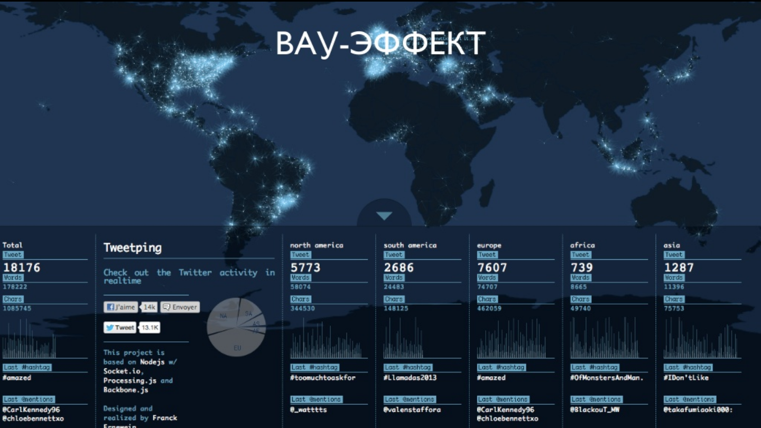Click the Total column activity bar graph
Image resolution: width=761 pixels, height=428 pixels.
coord(30,339)
